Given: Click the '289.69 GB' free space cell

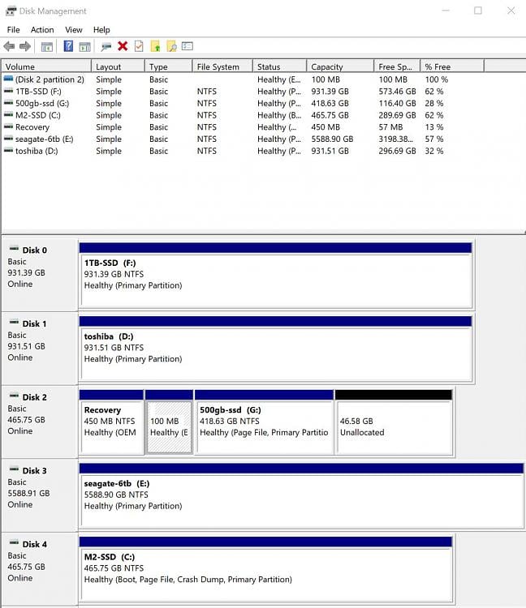Looking at the screenshot, I should click(397, 115).
